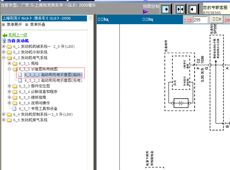This screenshot has height=170, width=230.
Task: Open 6_3_2_2 起动和充电示意图(充电) document
Action: (x=53, y=80)
